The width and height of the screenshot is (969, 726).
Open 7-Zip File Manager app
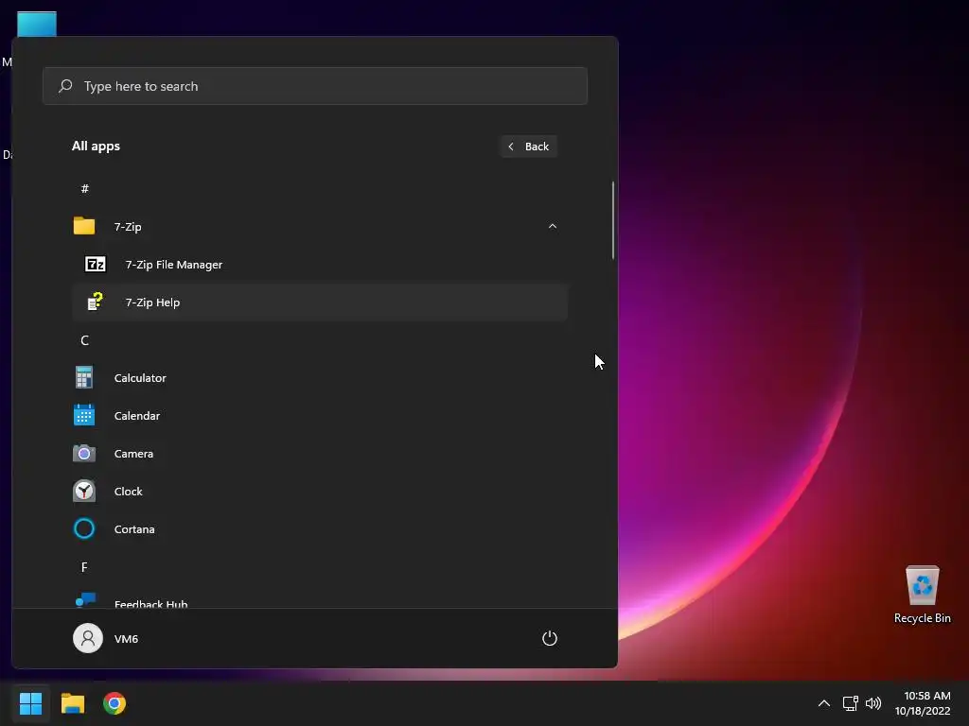tap(320, 265)
